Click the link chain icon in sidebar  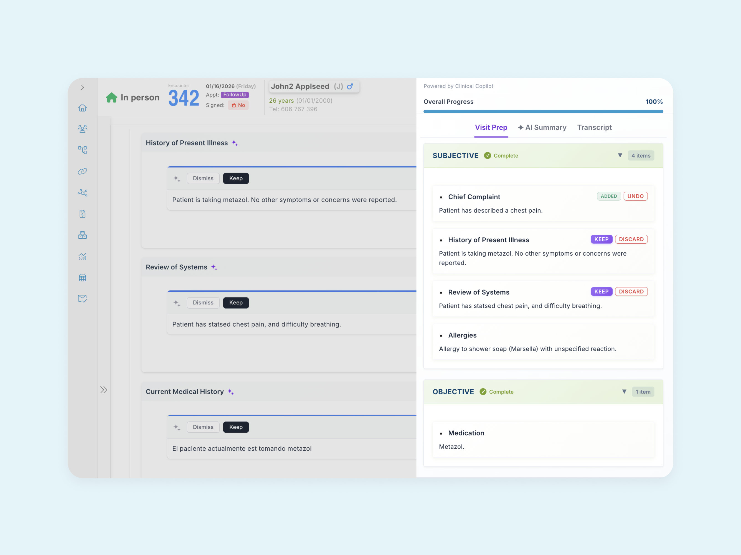point(82,171)
